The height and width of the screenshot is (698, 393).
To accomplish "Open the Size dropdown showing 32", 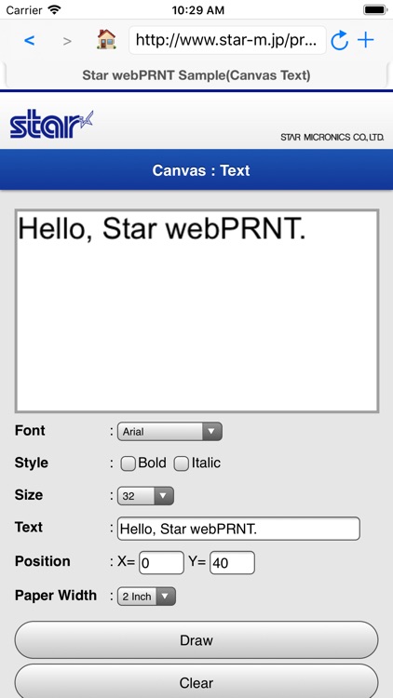I will coord(145,496).
